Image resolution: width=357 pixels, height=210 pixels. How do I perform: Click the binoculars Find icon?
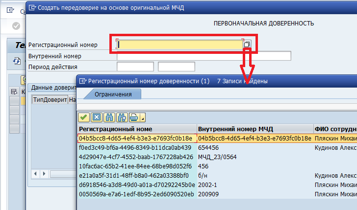[x=109, y=117]
